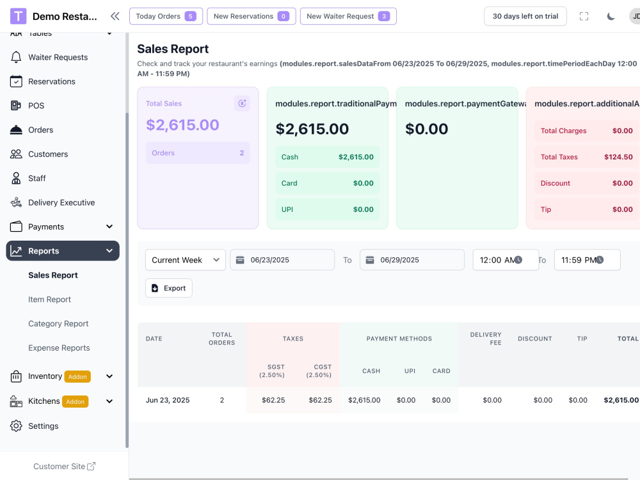Click the Waiter Requests bell icon
The height and width of the screenshot is (480, 640).
click(x=16, y=57)
